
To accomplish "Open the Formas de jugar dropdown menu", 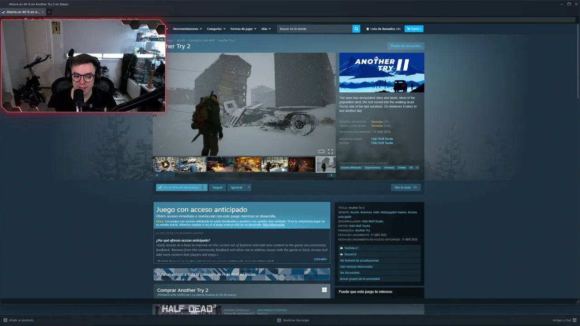I will tap(243, 29).
